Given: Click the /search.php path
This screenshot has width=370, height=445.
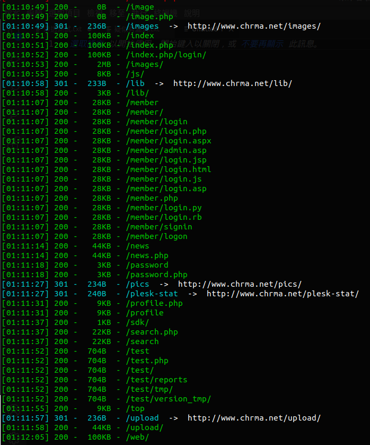Looking at the screenshot, I should click(152, 332).
